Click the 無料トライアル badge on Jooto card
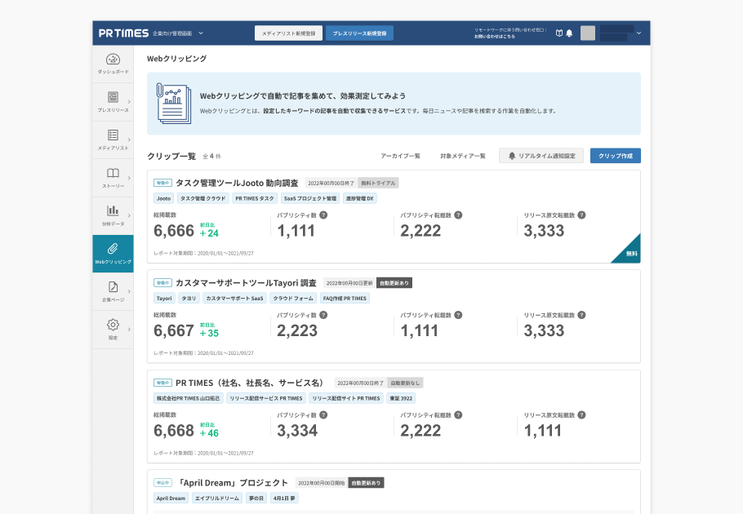The height and width of the screenshot is (514, 743). (378, 184)
